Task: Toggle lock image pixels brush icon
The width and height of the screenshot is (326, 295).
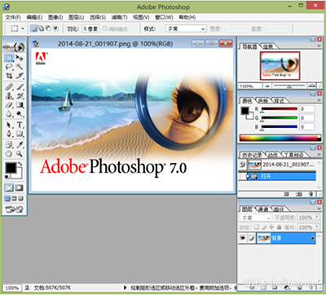Action: point(264,227)
